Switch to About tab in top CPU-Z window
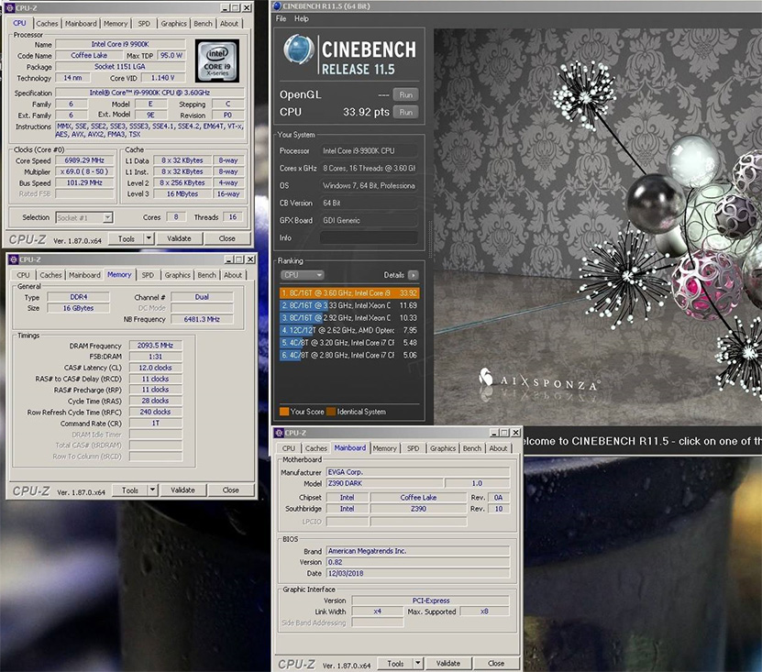The image size is (762, 672). tap(229, 23)
